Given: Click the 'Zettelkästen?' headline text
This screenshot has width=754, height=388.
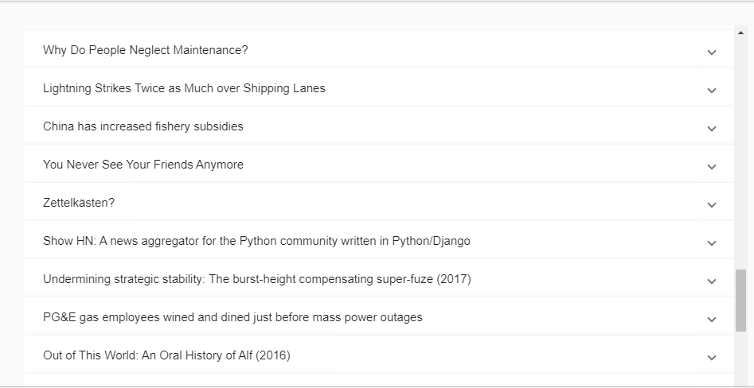Looking at the screenshot, I should (79, 203).
